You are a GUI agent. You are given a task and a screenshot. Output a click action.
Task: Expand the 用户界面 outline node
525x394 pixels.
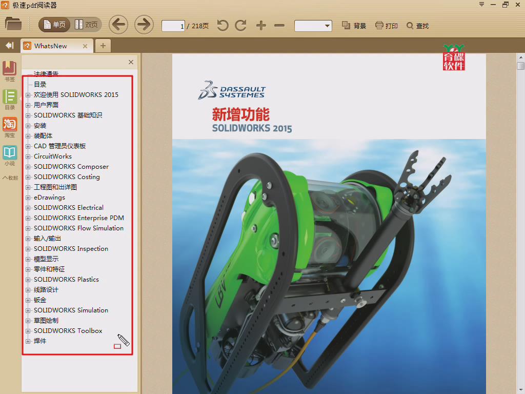(x=28, y=105)
